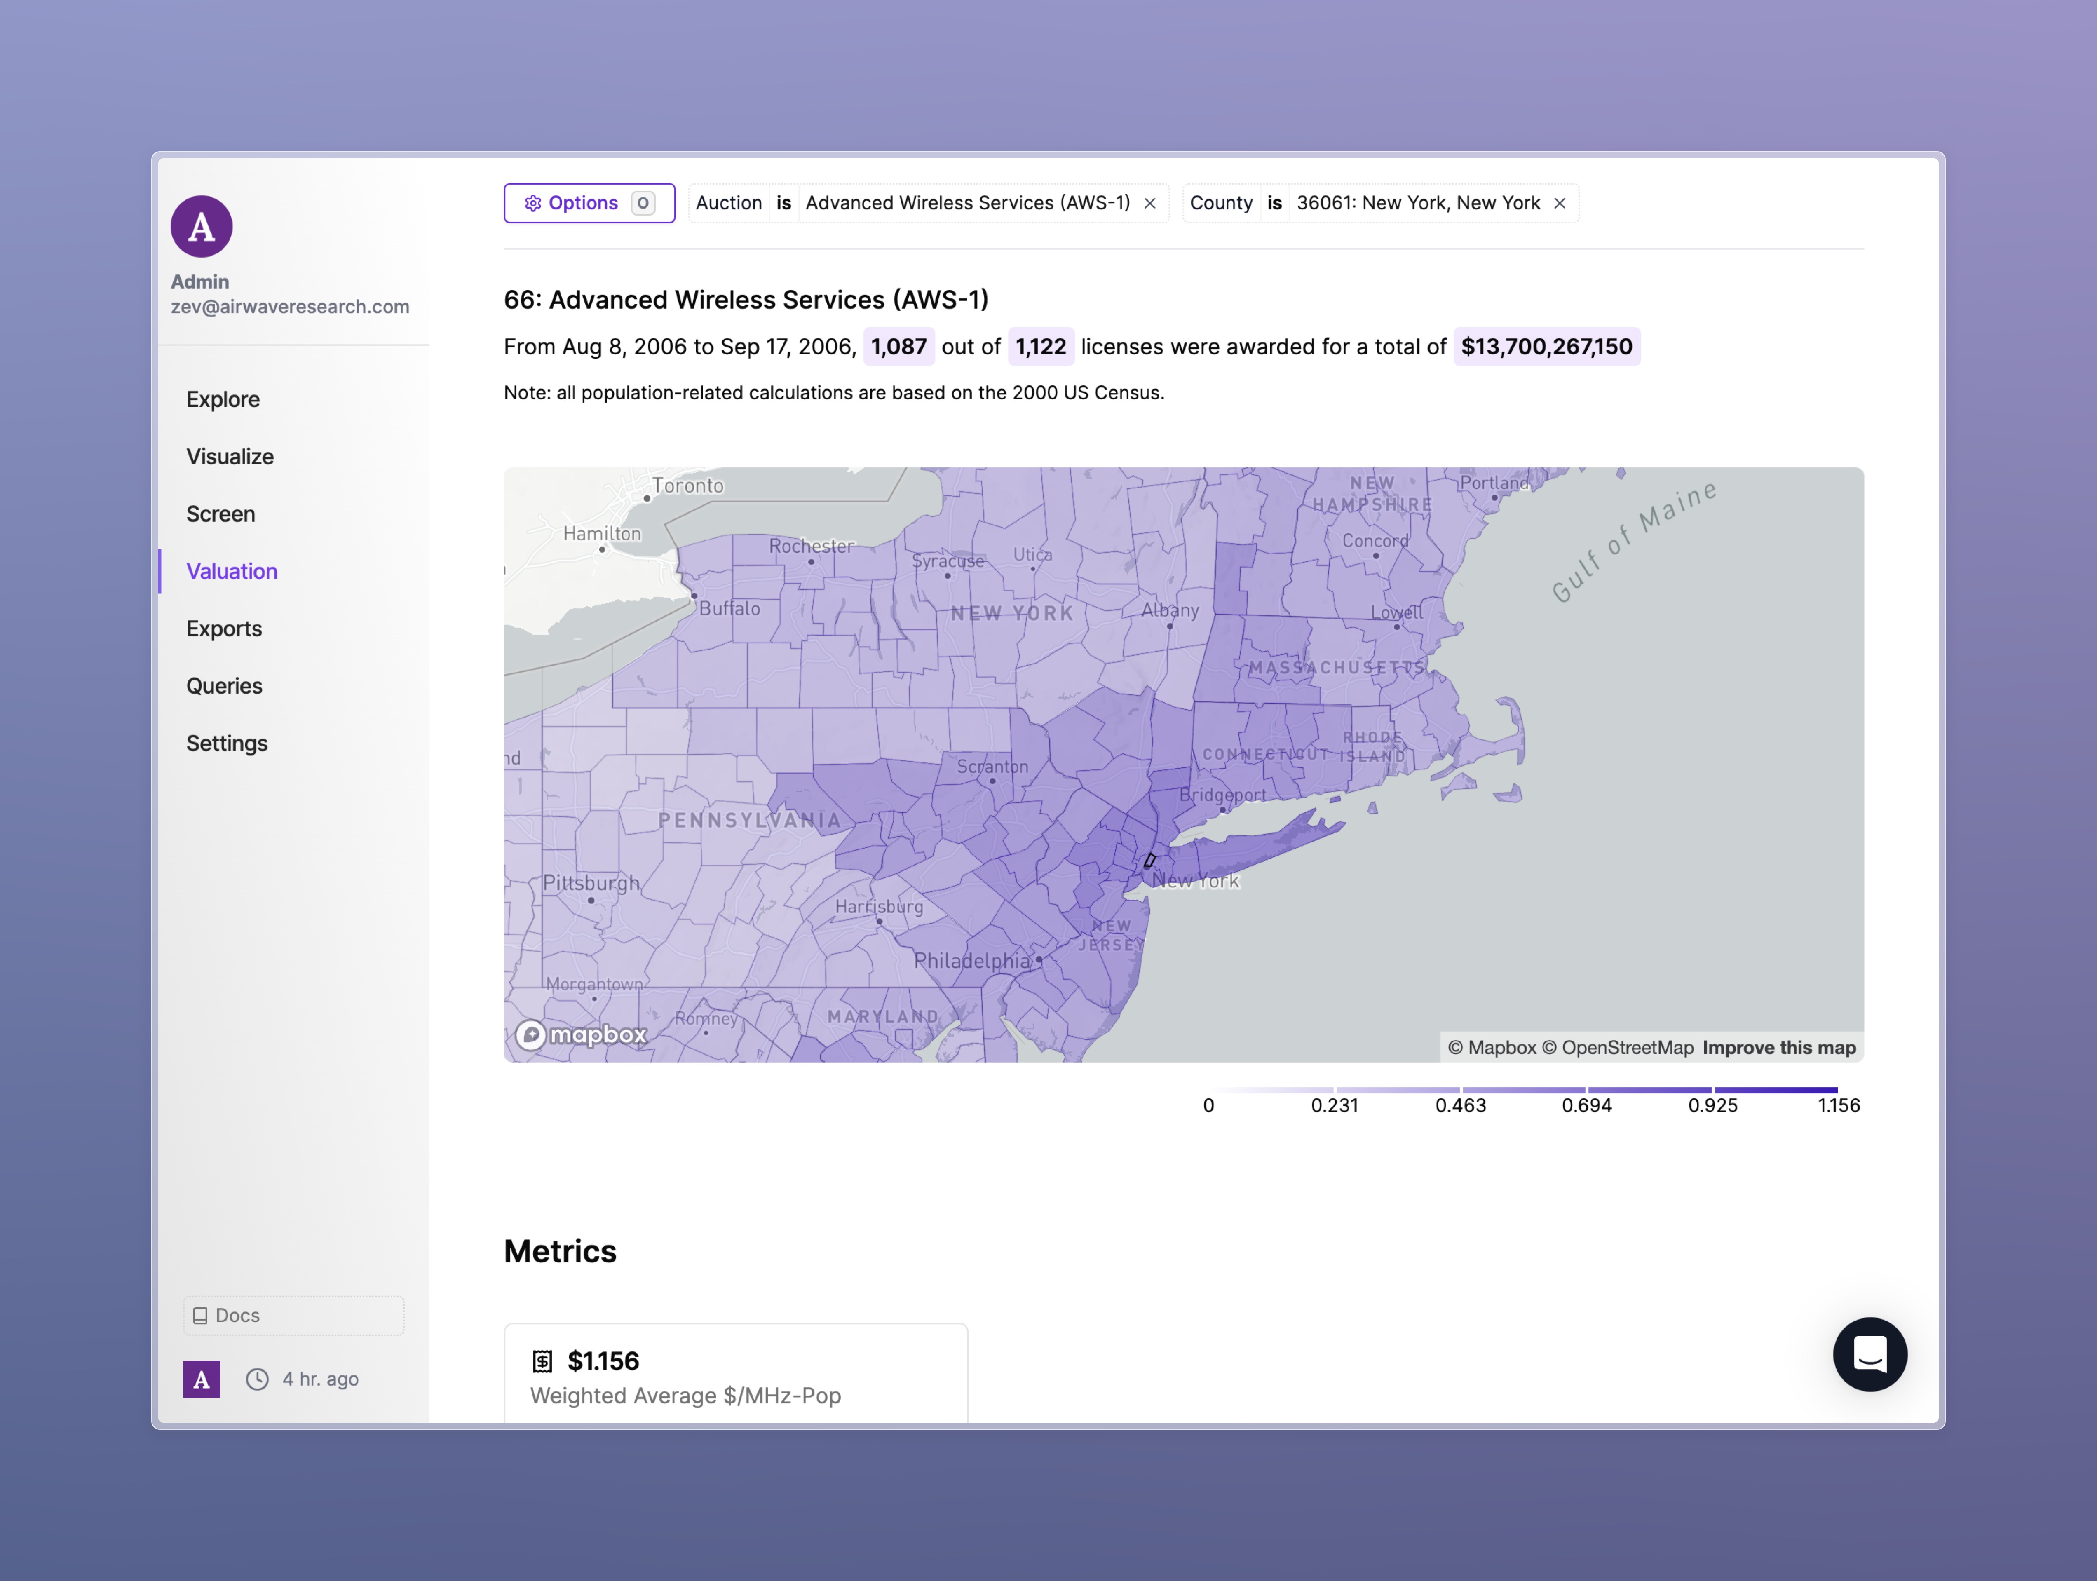Click the workspace icon in the bottom sidebar

201,1379
